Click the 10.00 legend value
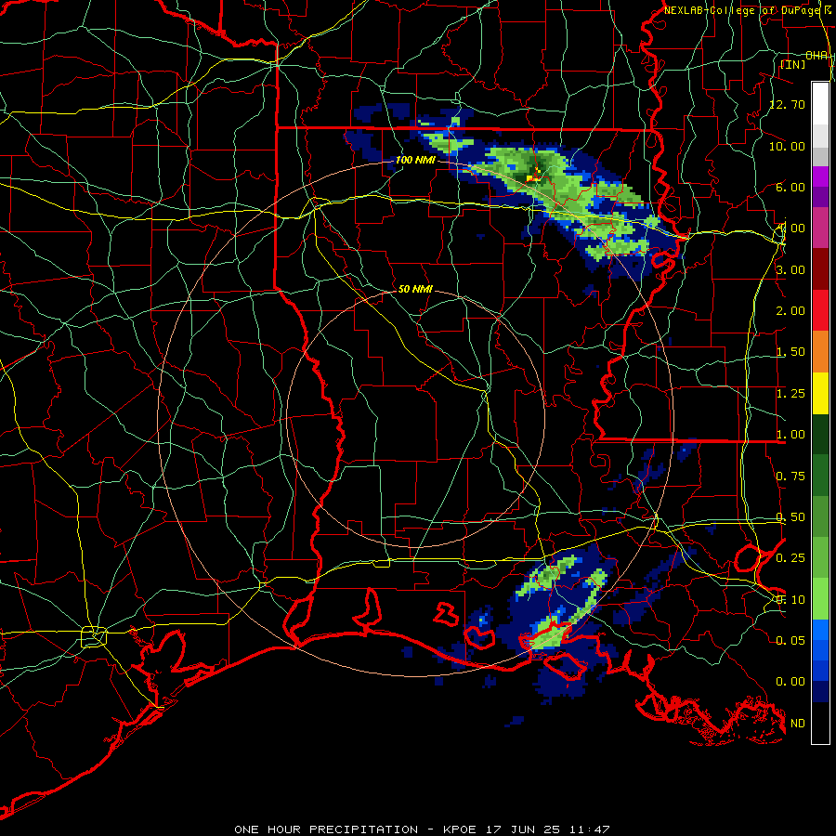This screenshot has height=836, width=836. pyautogui.click(x=788, y=146)
